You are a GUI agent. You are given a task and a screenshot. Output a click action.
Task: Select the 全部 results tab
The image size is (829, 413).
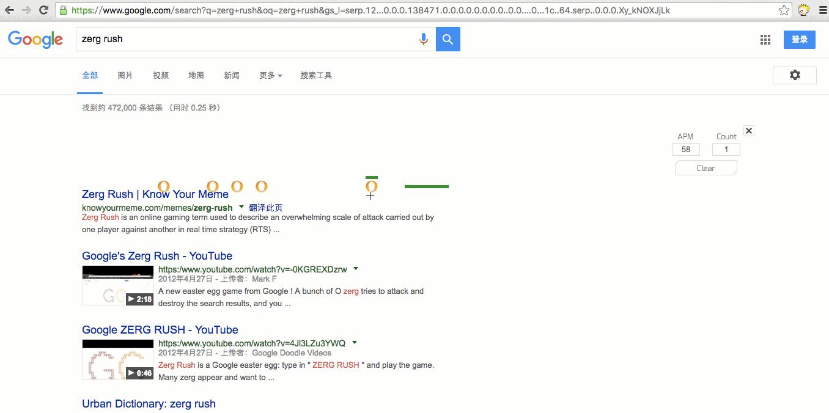(90, 76)
